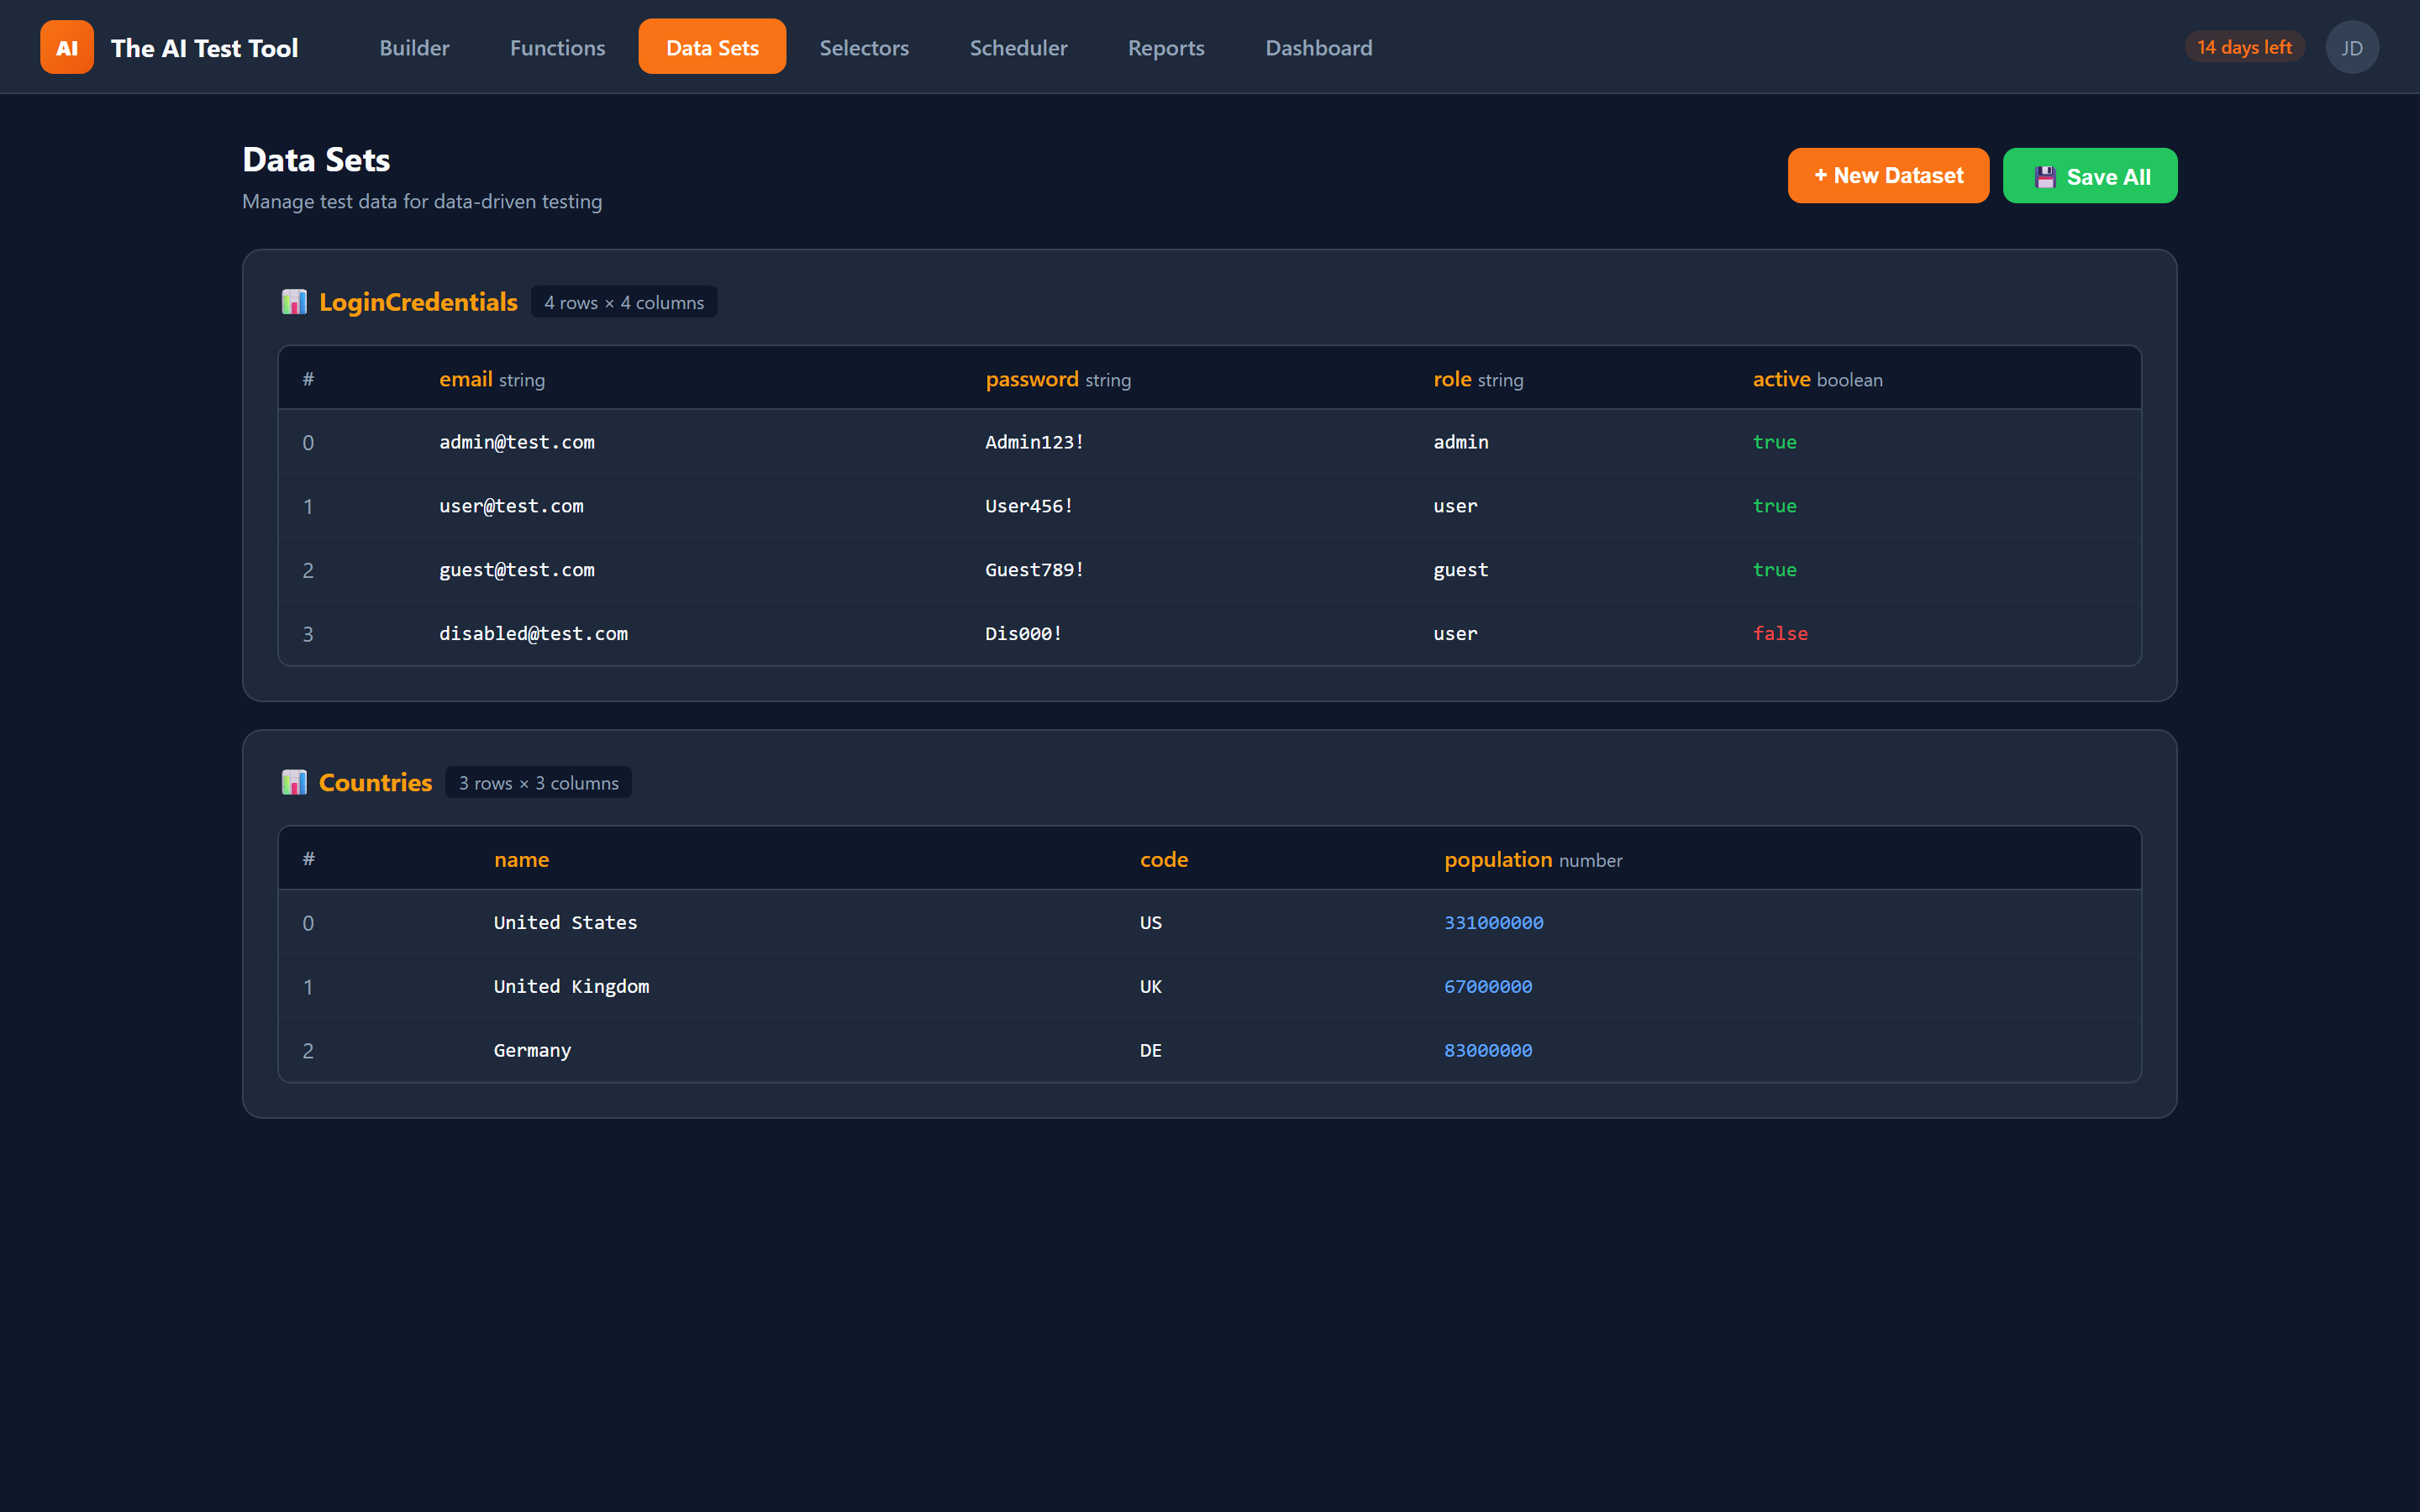Select the active value for admin@test.com row

coord(1774,441)
